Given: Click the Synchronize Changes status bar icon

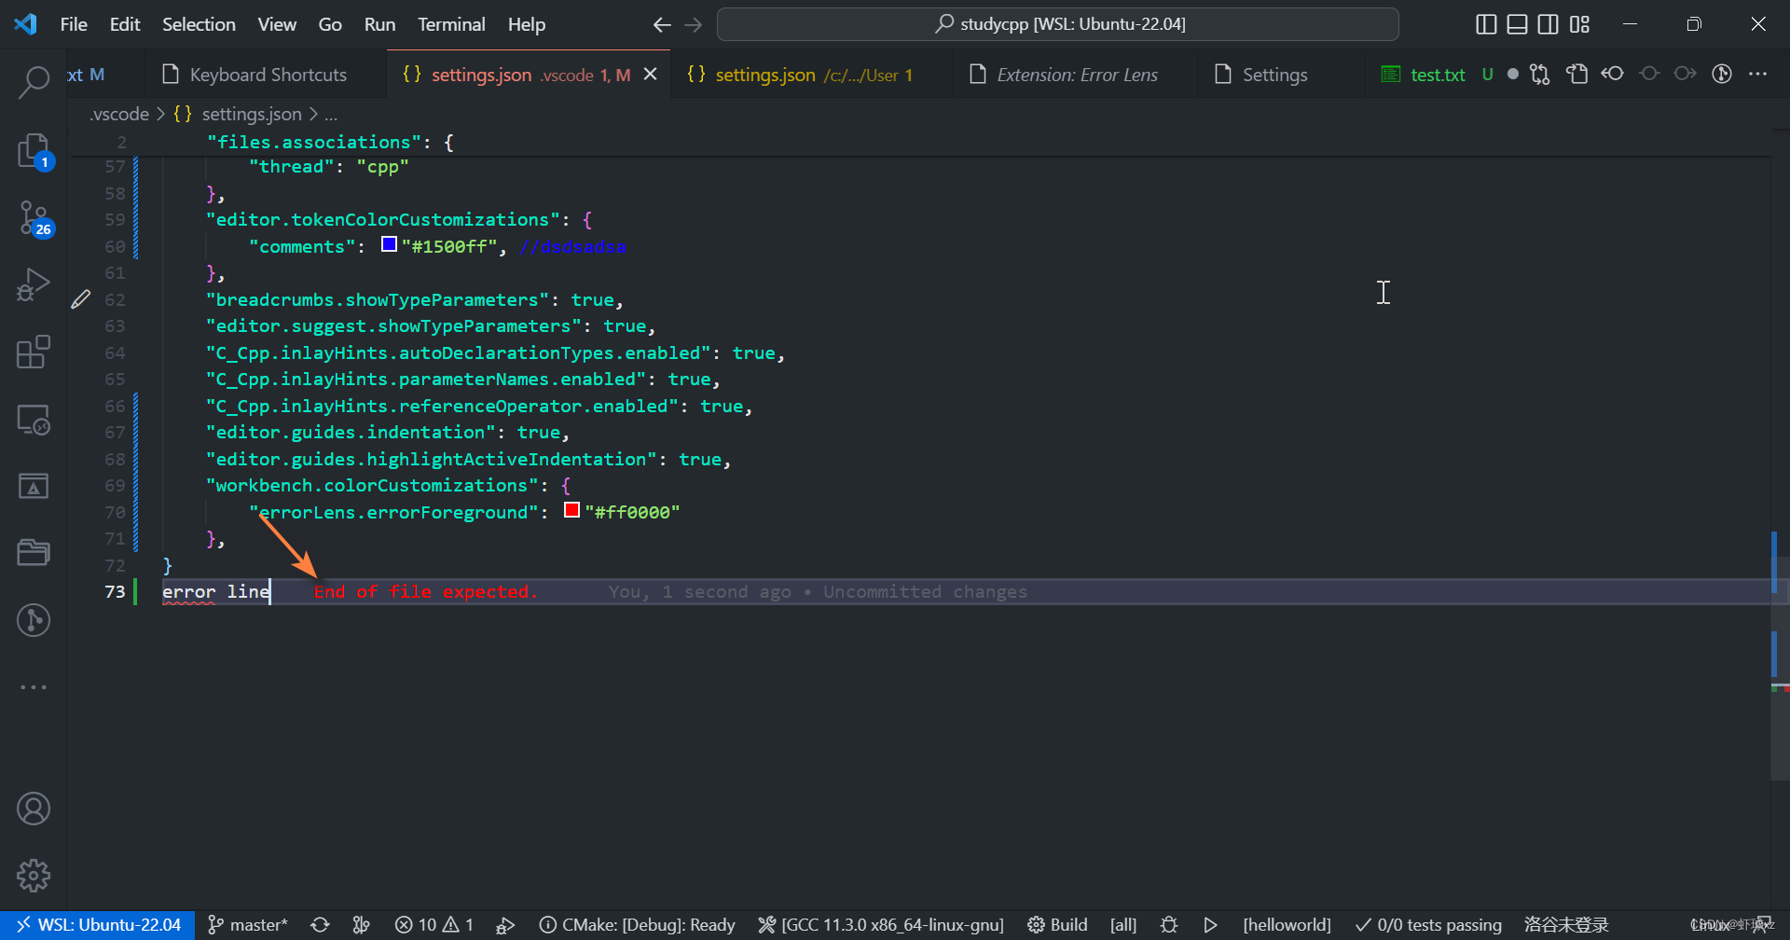Looking at the screenshot, I should [x=320, y=925].
